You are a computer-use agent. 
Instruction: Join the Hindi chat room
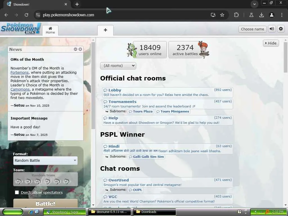click(x=168, y=149)
